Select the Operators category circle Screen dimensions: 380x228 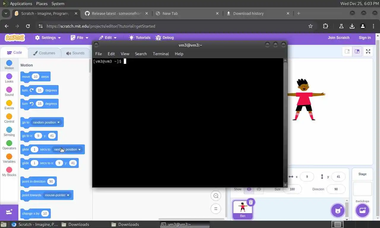[9, 143]
